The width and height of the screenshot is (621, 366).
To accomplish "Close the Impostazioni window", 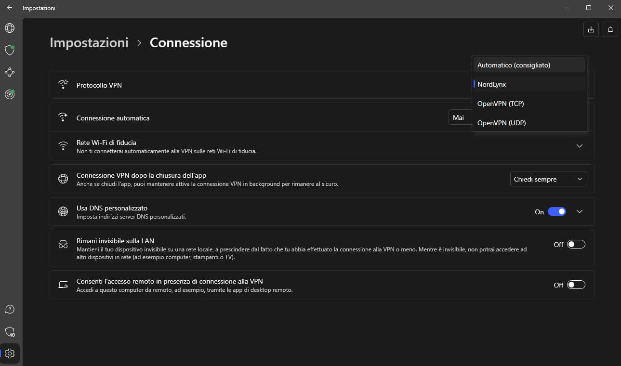I will coord(610,8).
